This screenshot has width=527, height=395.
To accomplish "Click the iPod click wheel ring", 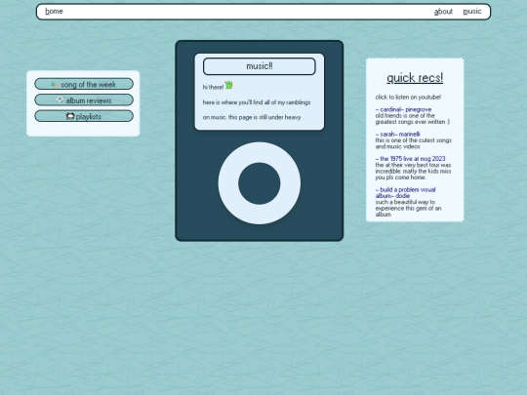I will (x=229, y=183).
